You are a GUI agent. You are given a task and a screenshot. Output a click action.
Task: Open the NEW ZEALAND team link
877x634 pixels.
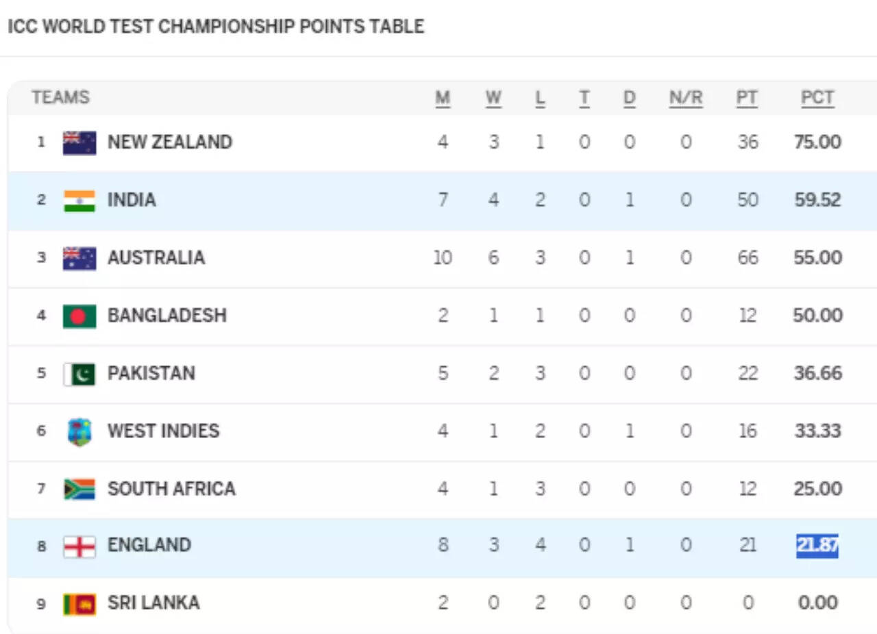pos(170,142)
